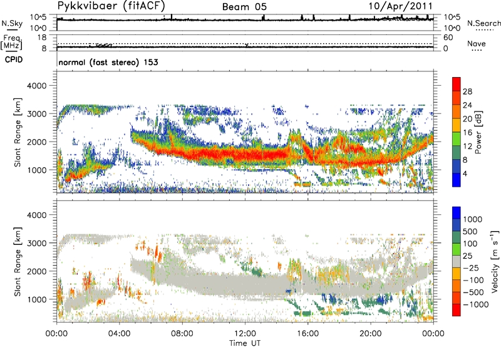The width and height of the screenshot is (501, 347).
Task: Click the gray segment of velocity colorbar
Action: tap(457, 261)
